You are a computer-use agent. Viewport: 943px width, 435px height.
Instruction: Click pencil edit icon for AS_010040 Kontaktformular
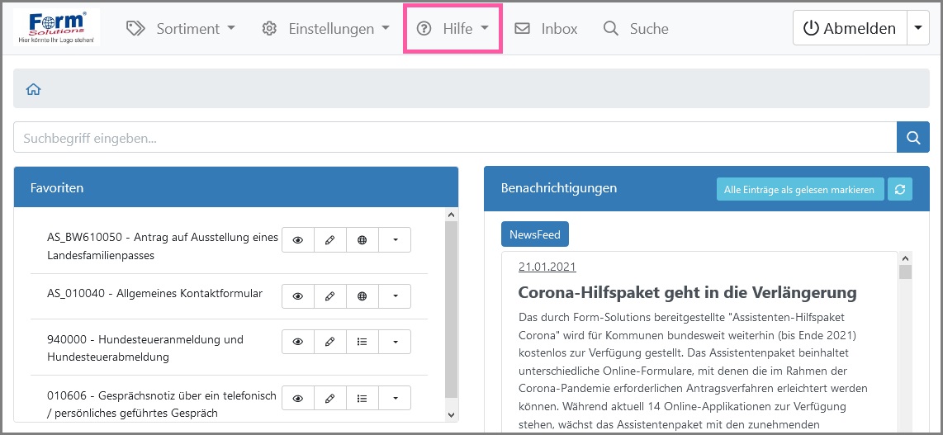[x=329, y=296]
